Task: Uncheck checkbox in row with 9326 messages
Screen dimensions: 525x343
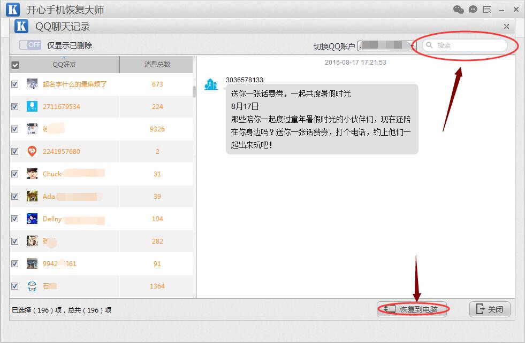Action: pyautogui.click(x=15, y=129)
